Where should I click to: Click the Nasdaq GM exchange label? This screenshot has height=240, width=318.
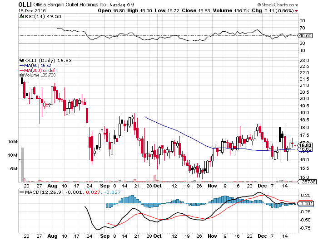[x=122, y=5]
